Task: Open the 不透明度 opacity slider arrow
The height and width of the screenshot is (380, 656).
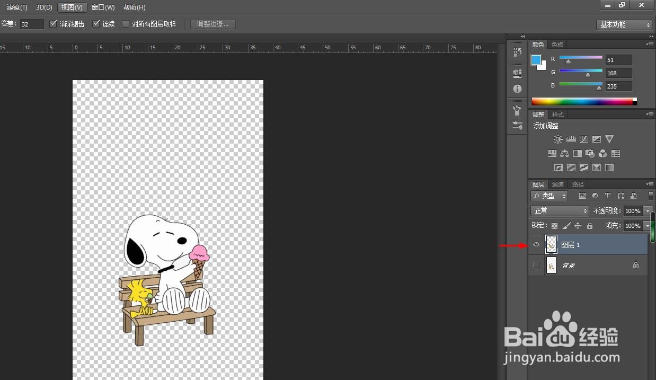Action: click(x=648, y=211)
